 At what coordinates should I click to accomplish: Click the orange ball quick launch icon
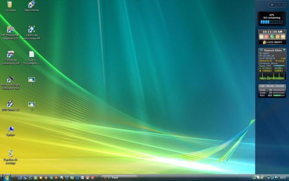41,178
